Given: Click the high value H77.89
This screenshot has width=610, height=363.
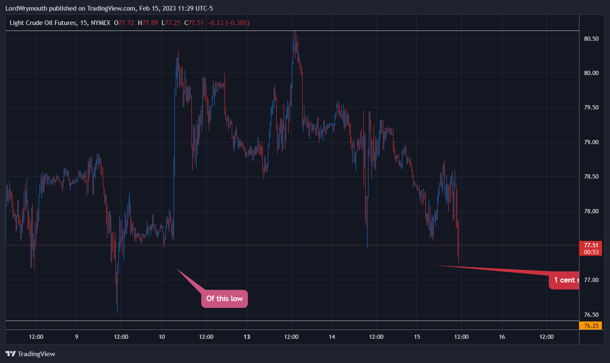Looking at the screenshot, I should coord(148,23).
